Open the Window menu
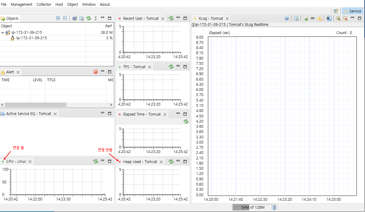Screen dimensions: 365x212 (89, 4)
